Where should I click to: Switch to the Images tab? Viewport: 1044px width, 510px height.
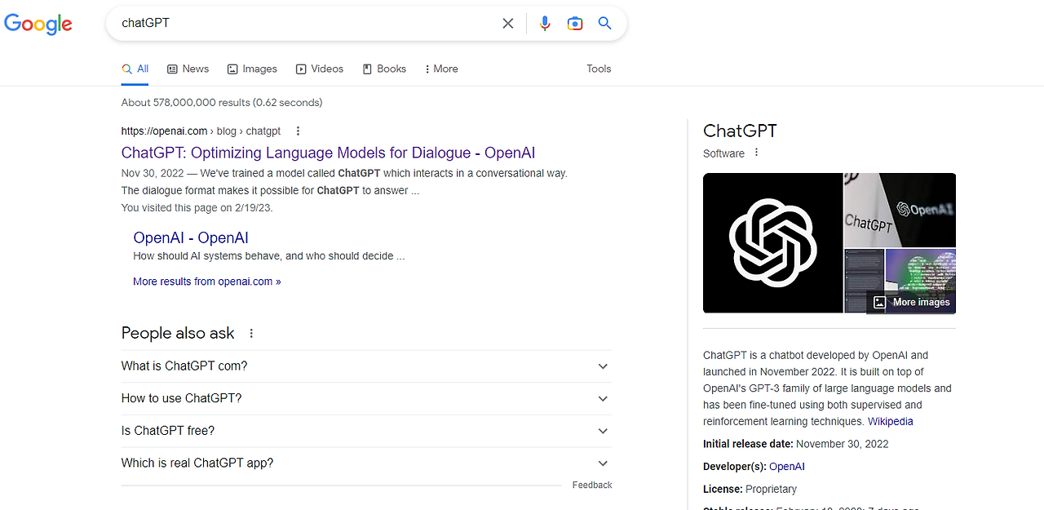(x=252, y=69)
